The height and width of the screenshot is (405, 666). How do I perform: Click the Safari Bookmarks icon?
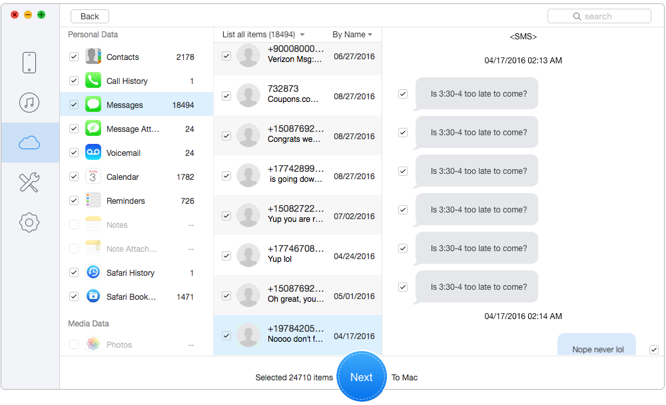[x=93, y=296]
